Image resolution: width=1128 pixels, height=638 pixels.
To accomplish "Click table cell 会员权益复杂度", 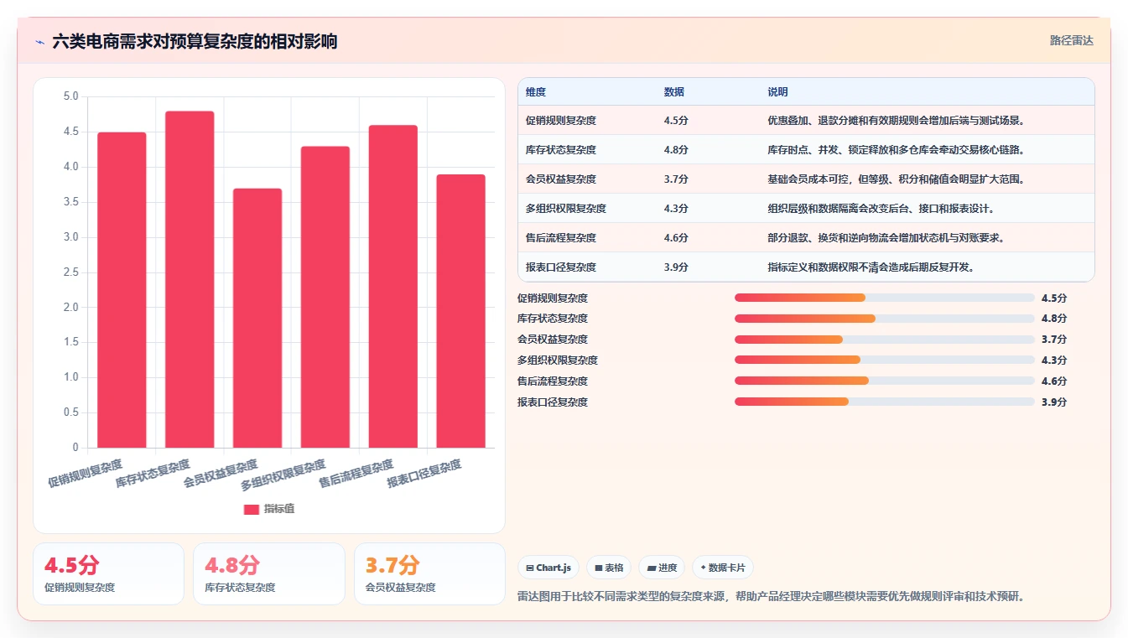I will pos(561,179).
